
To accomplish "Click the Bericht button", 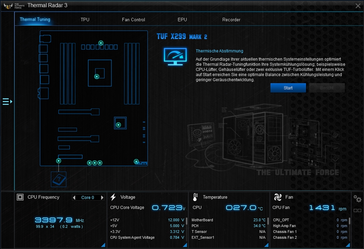I will pos(327,88).
